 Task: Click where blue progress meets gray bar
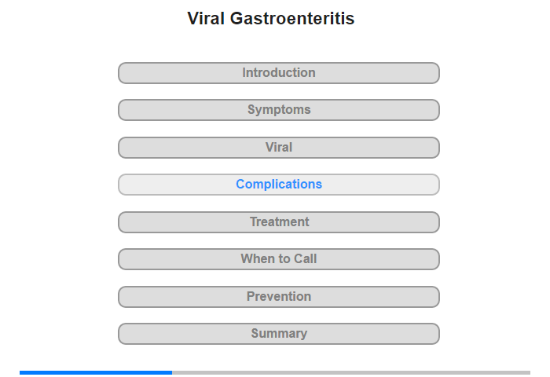click(172, 372)
